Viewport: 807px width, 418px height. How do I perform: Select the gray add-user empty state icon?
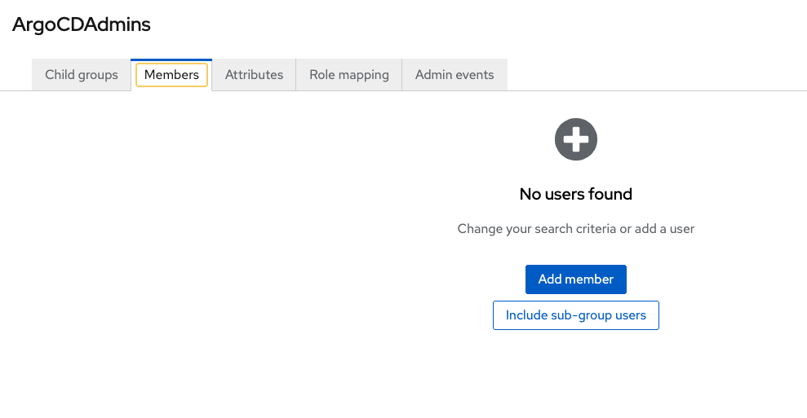point(576,139)
